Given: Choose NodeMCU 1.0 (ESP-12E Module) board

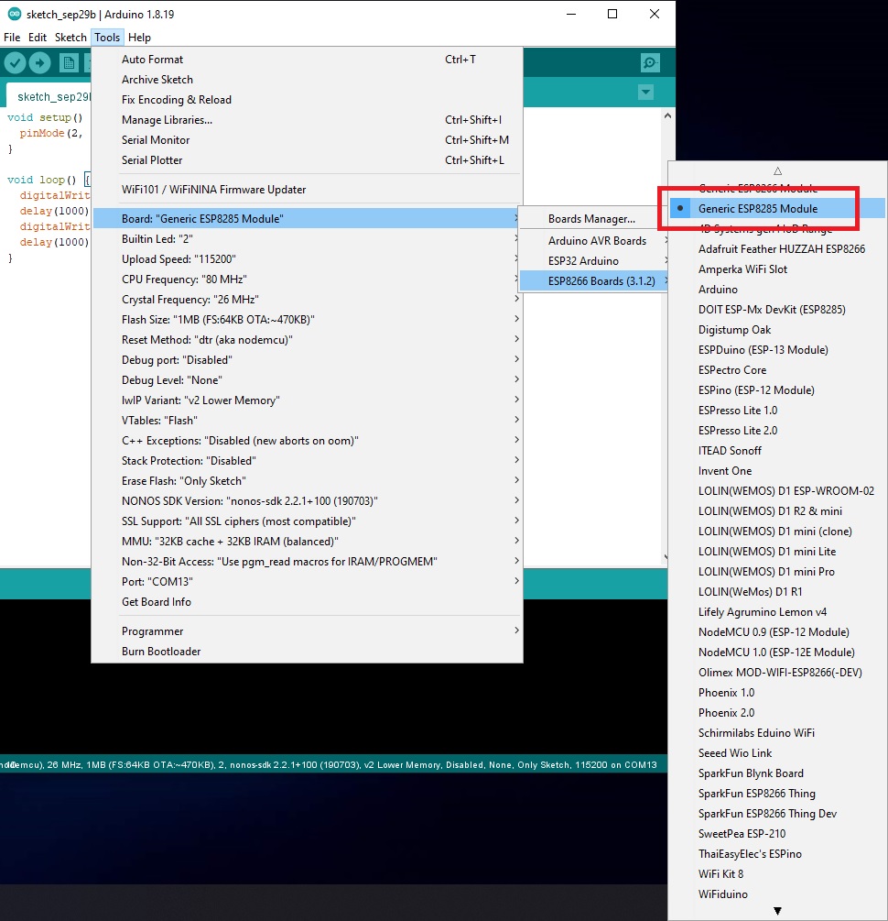Looking at the screenshot, I should (775, 652).
